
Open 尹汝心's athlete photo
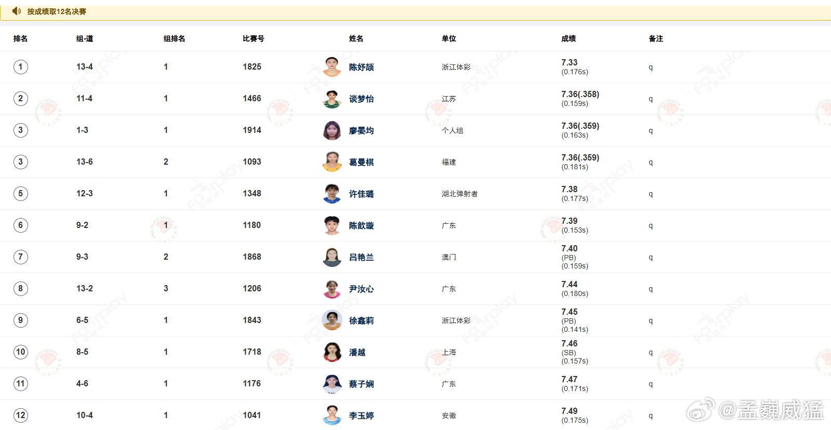[x=332, y=289]
